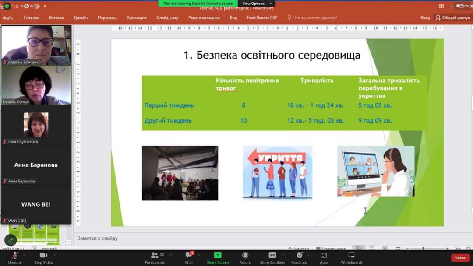
Task: Click the Вход sign-in link
Action: (x=425, y=18)
